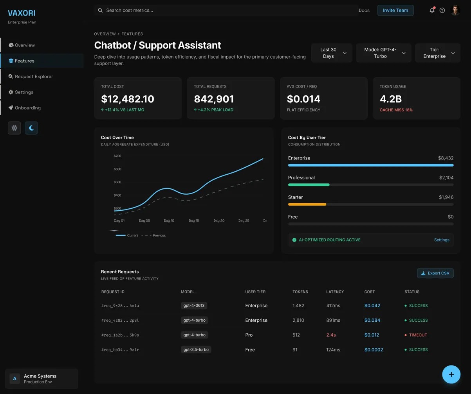Click the search magnifier icon
The width and height of the screenshot is (471, 394).
click(x=100, y=11)
